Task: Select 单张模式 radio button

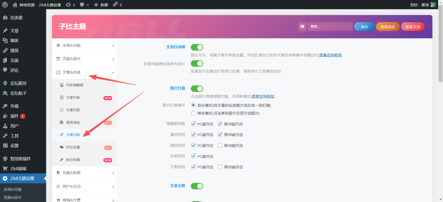Action: (193, 113)
